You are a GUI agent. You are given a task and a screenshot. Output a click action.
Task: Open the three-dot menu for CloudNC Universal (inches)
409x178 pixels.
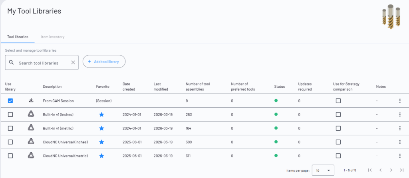pyautogui.click(x=400, y=142)
